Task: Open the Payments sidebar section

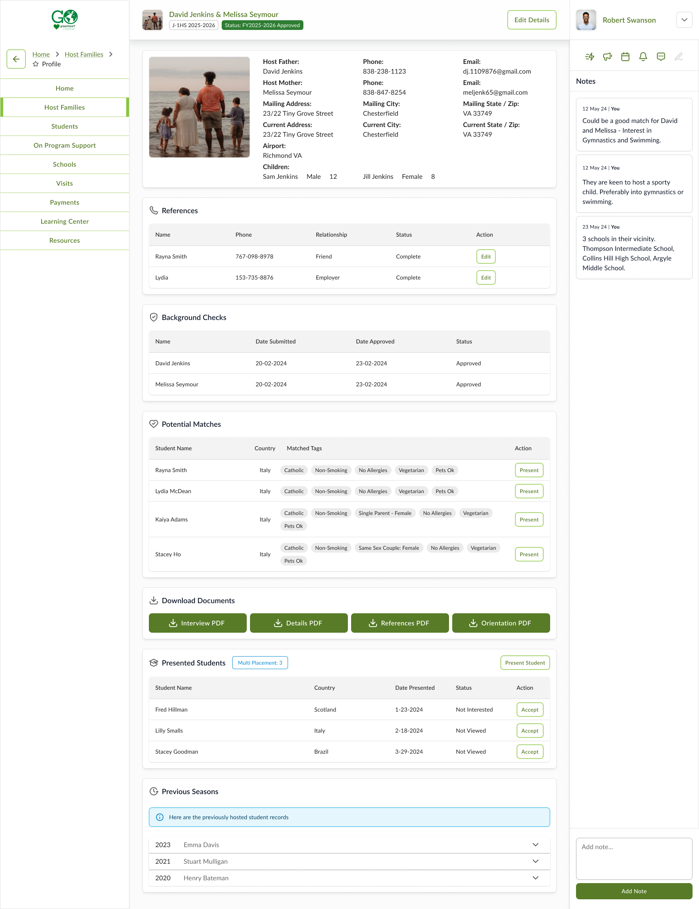Action: (x=64, y=202)
